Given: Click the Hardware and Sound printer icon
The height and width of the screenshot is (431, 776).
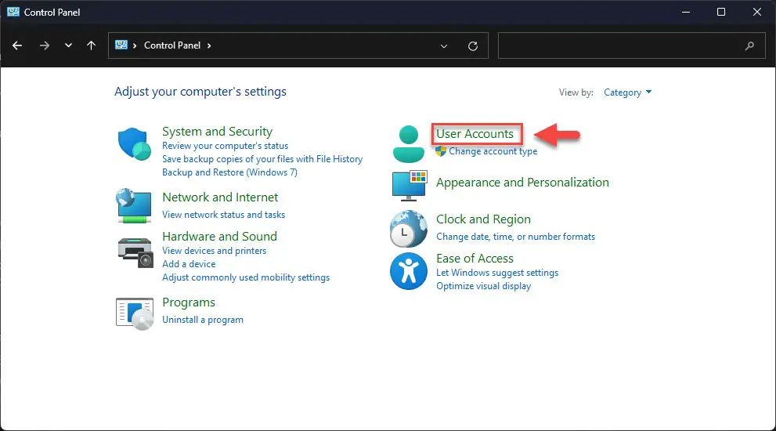Looking at the screenshot, I should pos(134,251).
